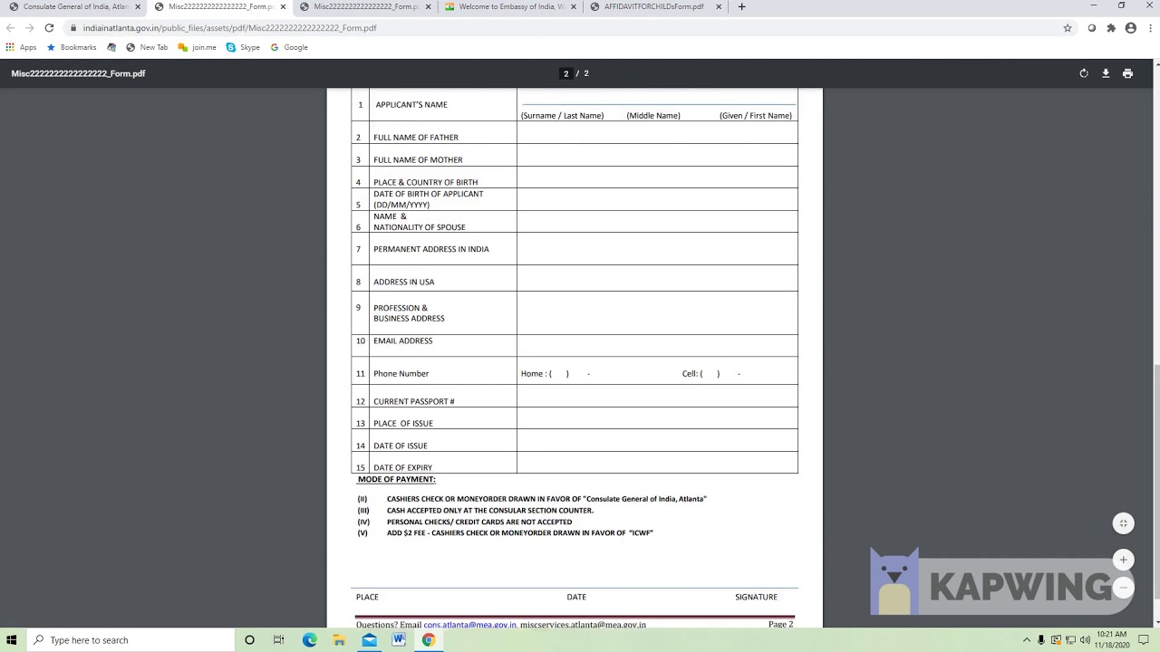1160x652 pixels.
Task: Open the volume control in system tray
Action: point(1085,640)
